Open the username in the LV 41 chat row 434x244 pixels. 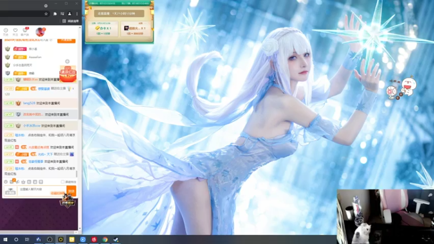coord(39,147)
